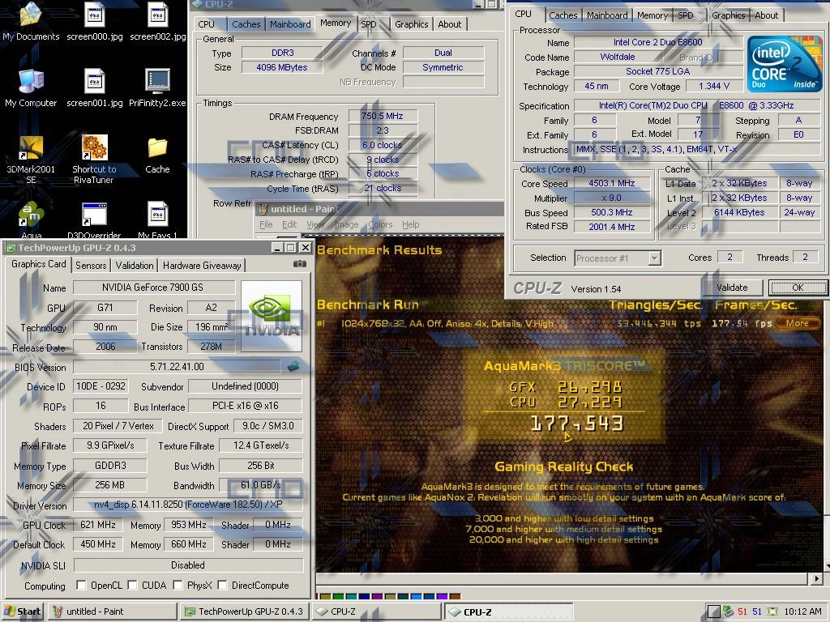Launch 3DMark2001 SE shortcut
This screenshot has height=622, width=830.
tap(31, 160)
